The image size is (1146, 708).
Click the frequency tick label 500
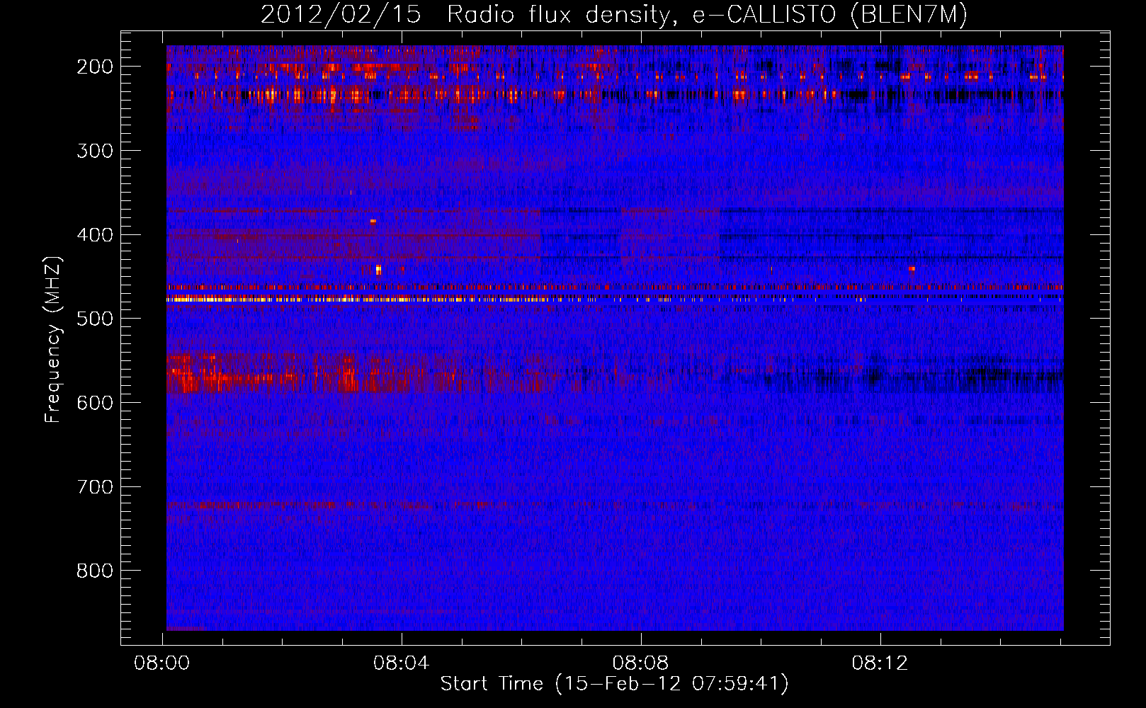click(95, 319)
